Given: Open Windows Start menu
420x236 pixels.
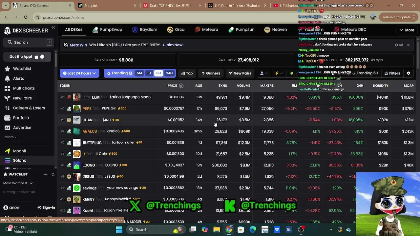Looking at the screenshot, I should pyautogui.click(x=119, y=230).
